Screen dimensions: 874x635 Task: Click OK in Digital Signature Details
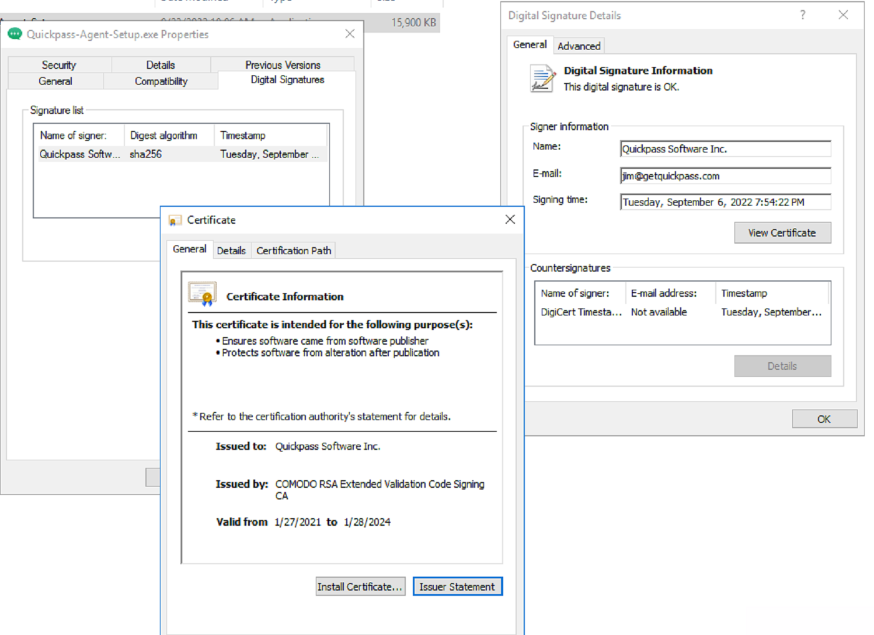824,419
